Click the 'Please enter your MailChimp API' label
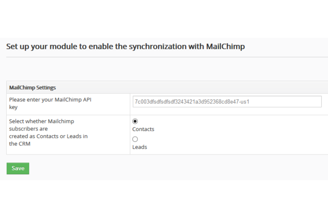Viewport: 328px width, 218px height. coord(50,99)
